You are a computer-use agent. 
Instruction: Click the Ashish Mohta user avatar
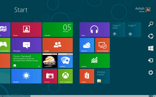[x=148, y=10]
